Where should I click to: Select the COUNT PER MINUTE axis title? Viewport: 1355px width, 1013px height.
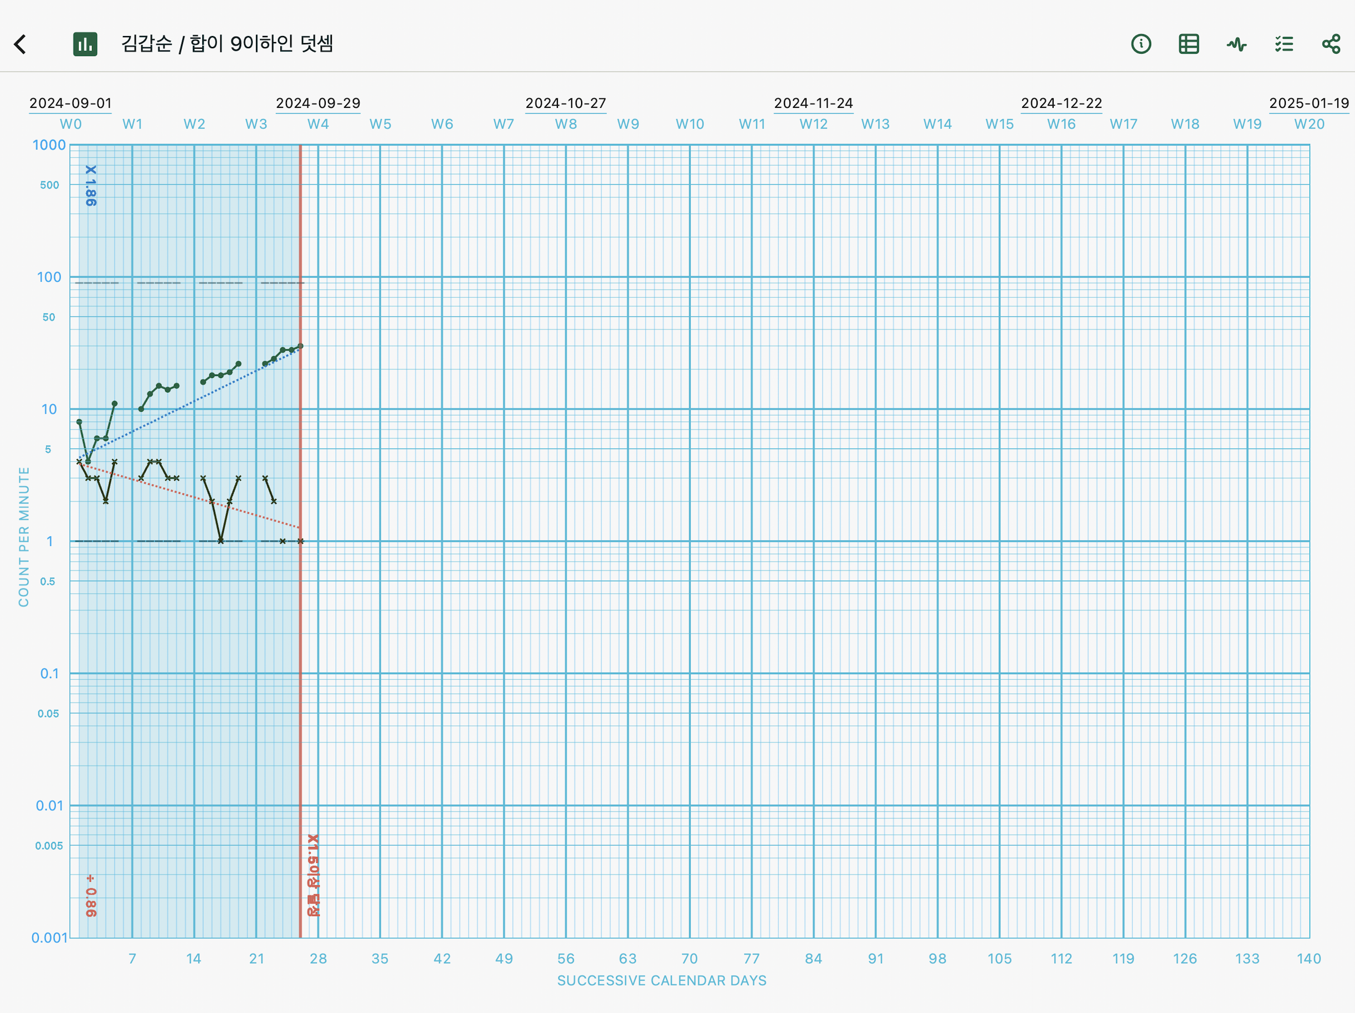(x=24, y=537)
